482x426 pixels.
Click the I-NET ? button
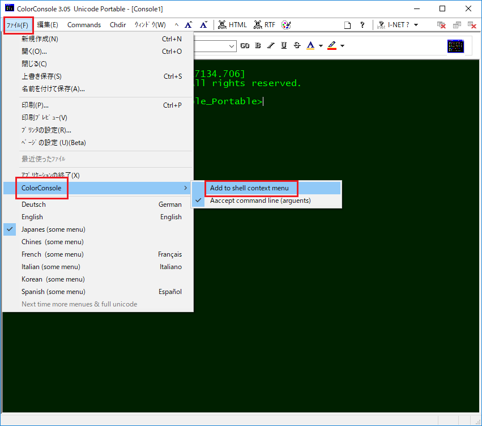tap(393, 25)
